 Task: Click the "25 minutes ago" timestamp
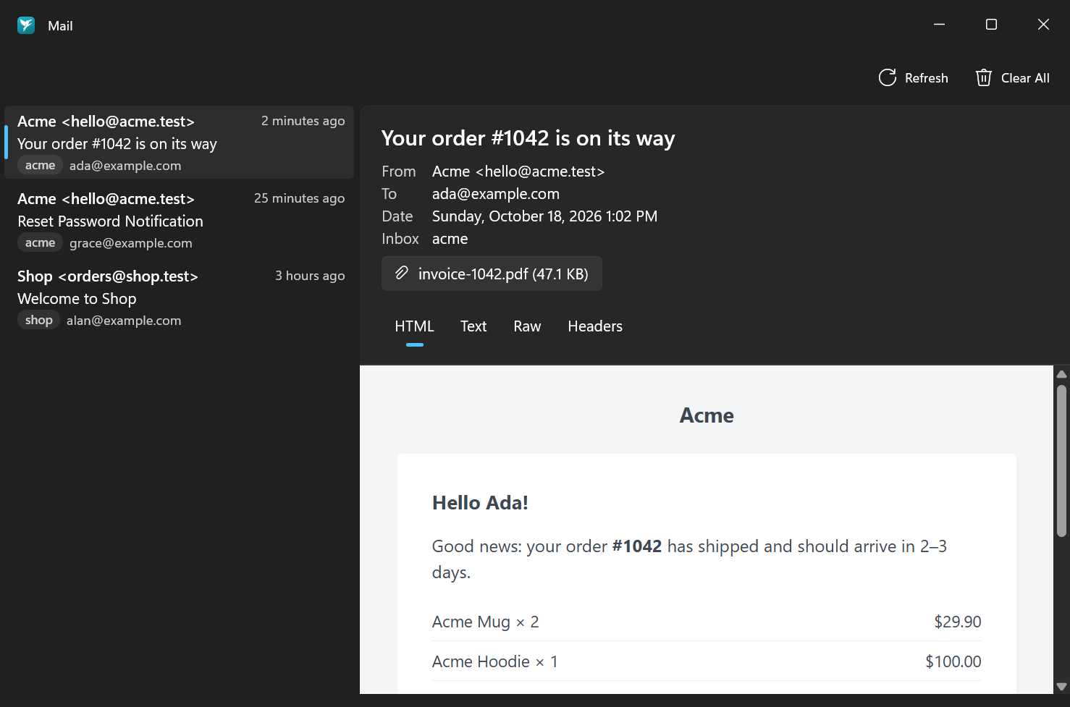[299, 198]
